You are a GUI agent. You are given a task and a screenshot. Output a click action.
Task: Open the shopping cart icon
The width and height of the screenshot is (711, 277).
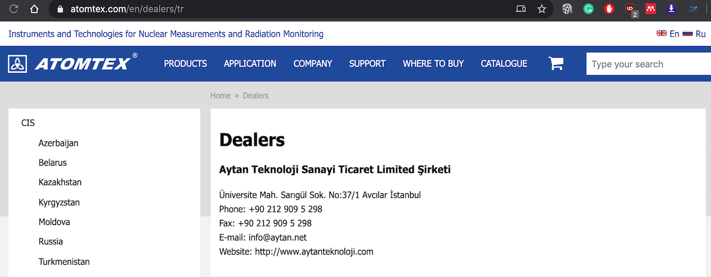click(556, 64)
